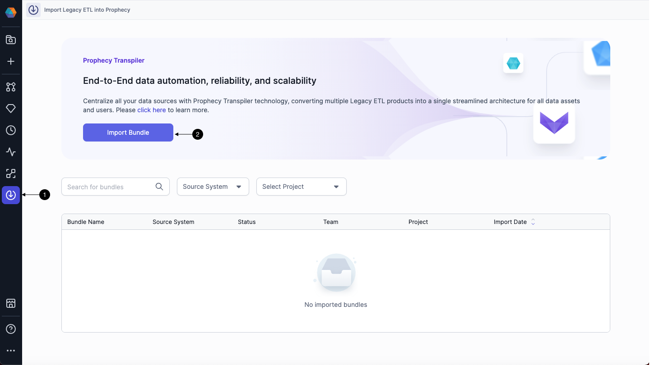
Task: Expand more options with the ellipsis icon
Action: tap(10, 350)
